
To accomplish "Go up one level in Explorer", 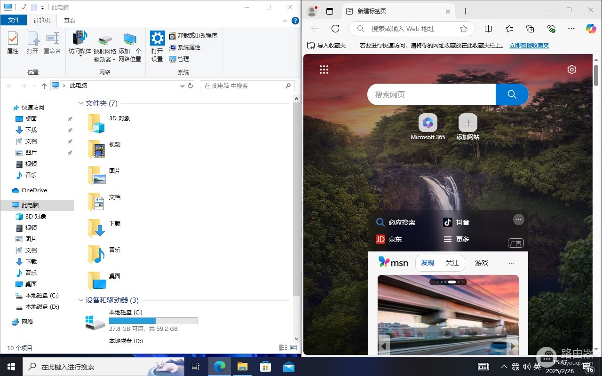I will pos(44,86).
